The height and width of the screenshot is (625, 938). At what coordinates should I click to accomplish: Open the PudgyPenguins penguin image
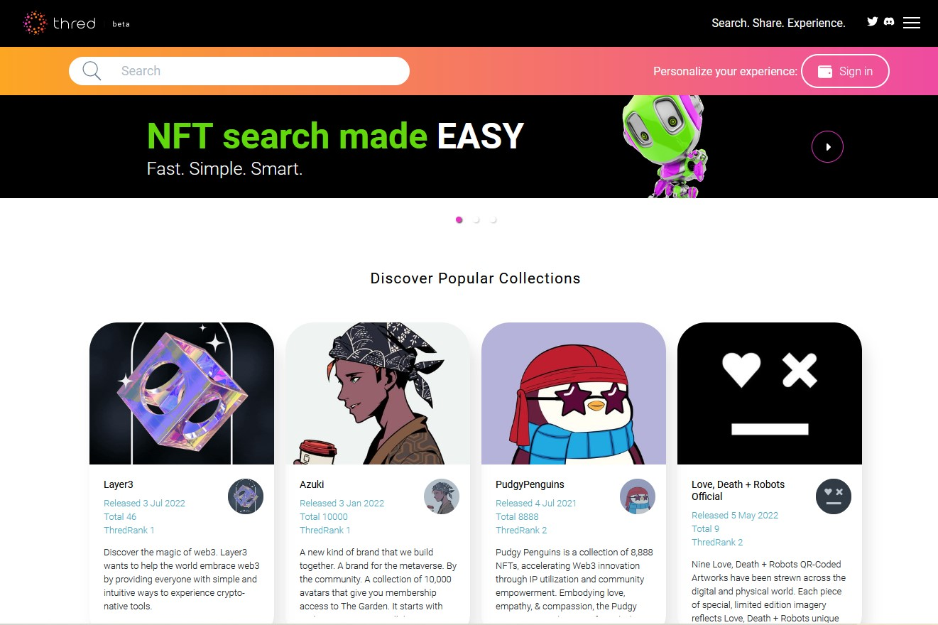click(574, 393)
